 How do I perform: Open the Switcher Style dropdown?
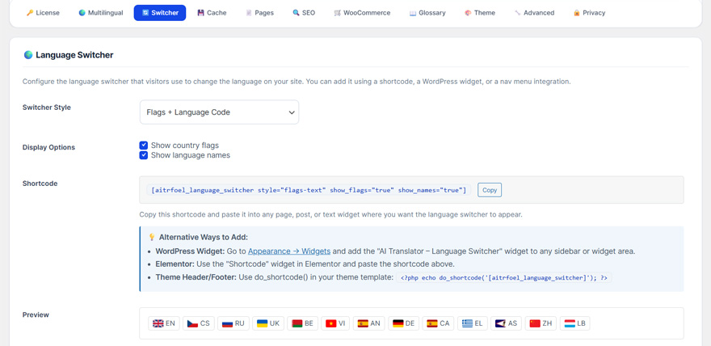click(x=219, y=112)
